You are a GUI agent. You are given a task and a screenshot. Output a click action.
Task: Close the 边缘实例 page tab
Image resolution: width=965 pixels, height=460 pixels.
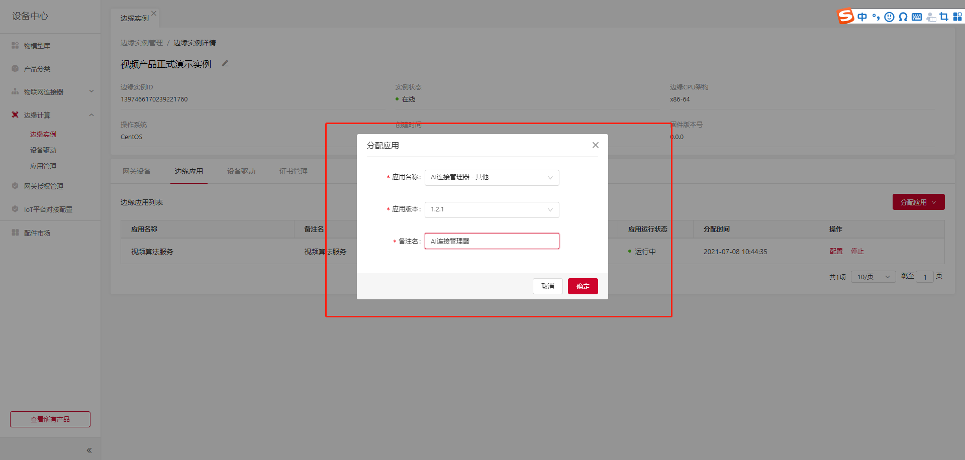coord(154,14)
